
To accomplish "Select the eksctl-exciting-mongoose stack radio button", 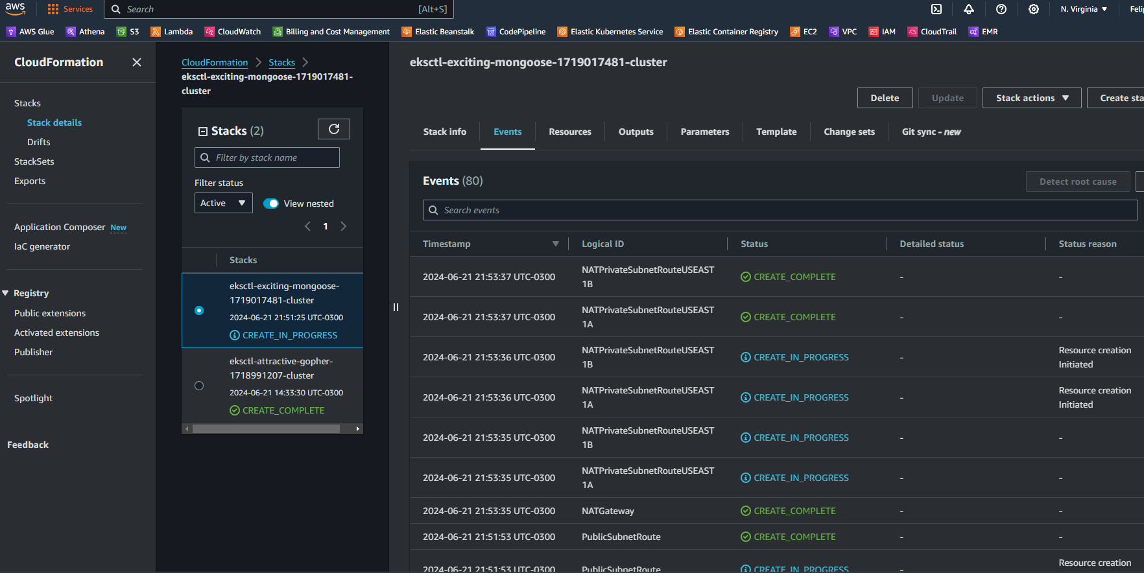I will (x=199, y=310).
